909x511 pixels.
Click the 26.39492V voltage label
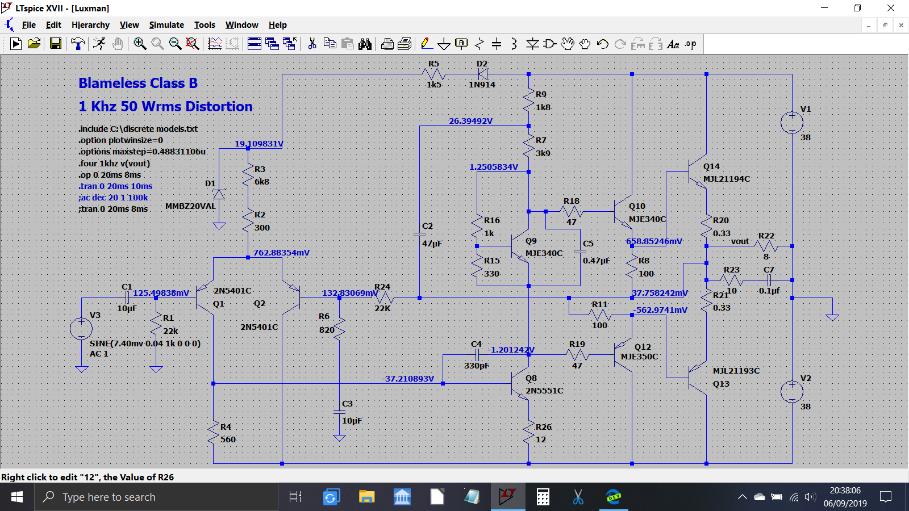[x=470, y=121]
